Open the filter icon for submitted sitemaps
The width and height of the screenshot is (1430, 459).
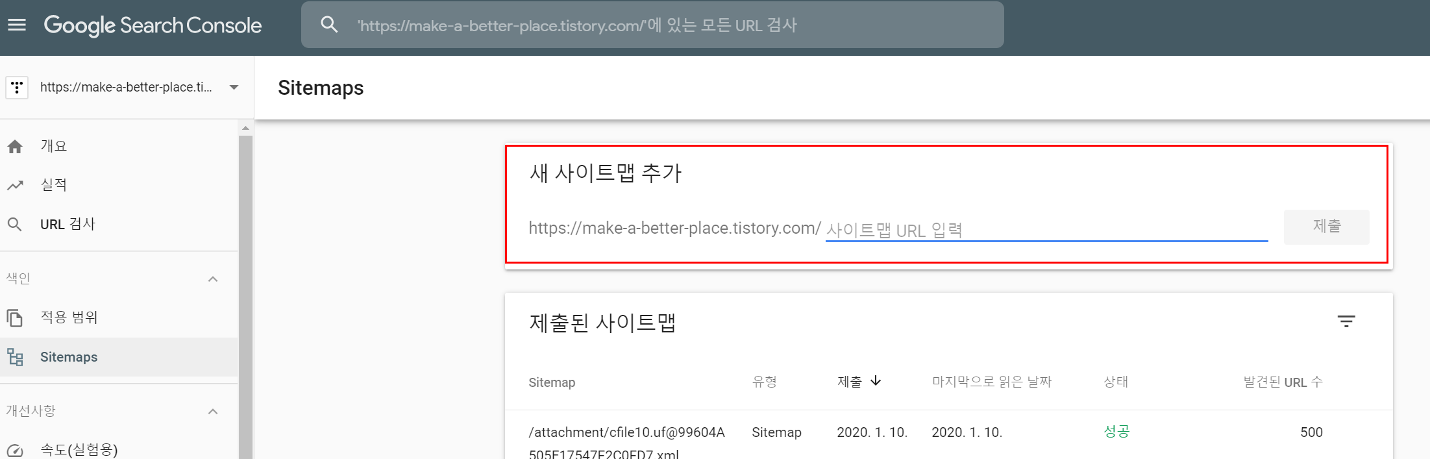coord(1346,321)
